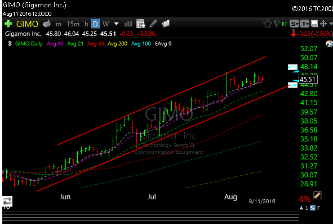Click the Avg 50 indicator label
Image resolution: width=333 pixels, height=224 pixels.
coord(96,44)
